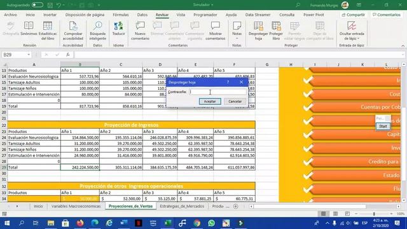
Task: Open the Programador ribbon tab
Action: 205,15
